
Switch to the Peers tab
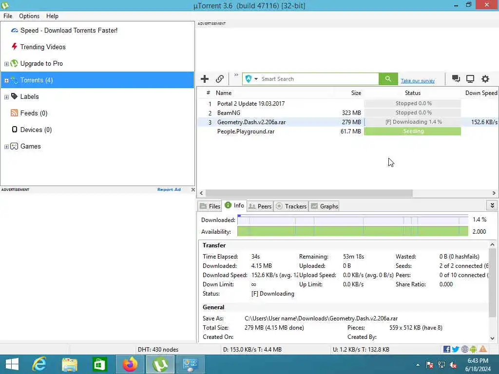tap(260, 206)
